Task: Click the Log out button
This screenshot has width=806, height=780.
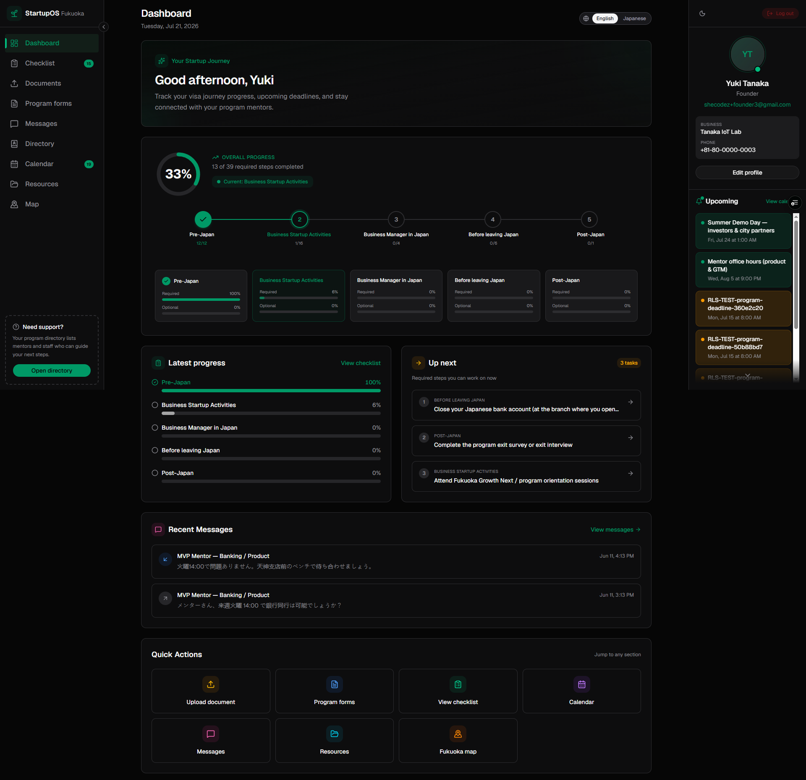Action: click(780, 13)
